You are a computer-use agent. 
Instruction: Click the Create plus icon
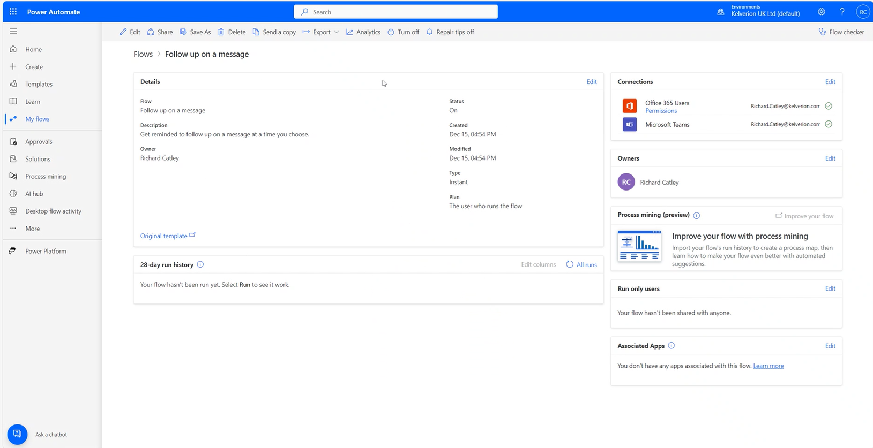coord(13,66)
